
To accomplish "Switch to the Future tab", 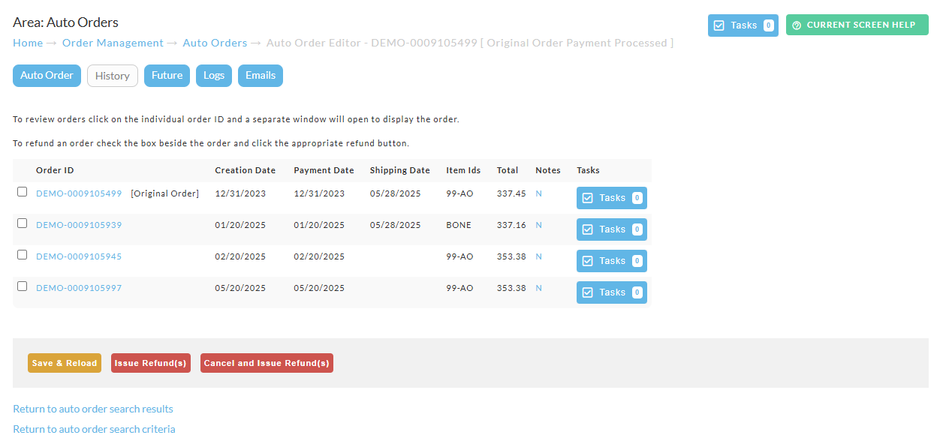I will coord(167,76).
